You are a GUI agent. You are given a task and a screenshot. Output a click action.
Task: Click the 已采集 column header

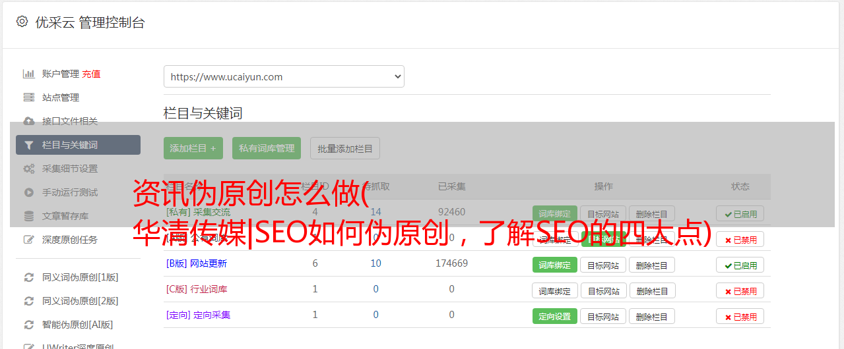(x=452, y=186)
